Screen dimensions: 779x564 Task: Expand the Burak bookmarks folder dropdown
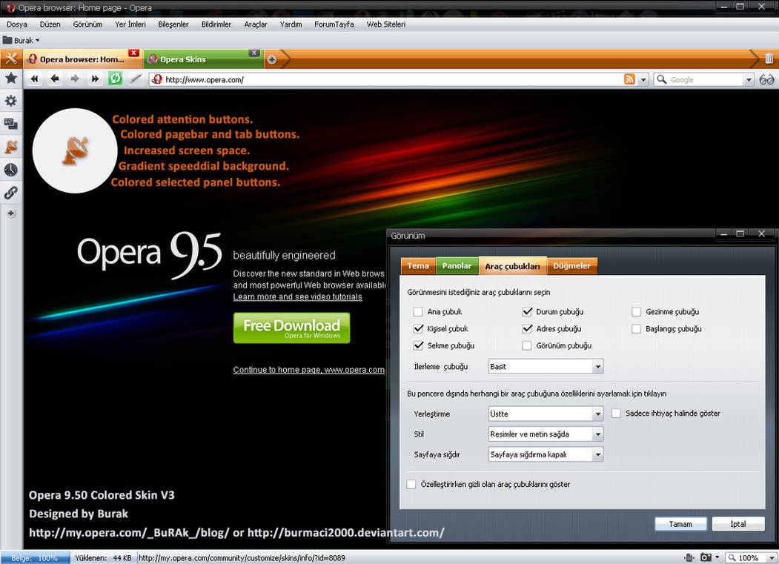[x=37, y=40]
